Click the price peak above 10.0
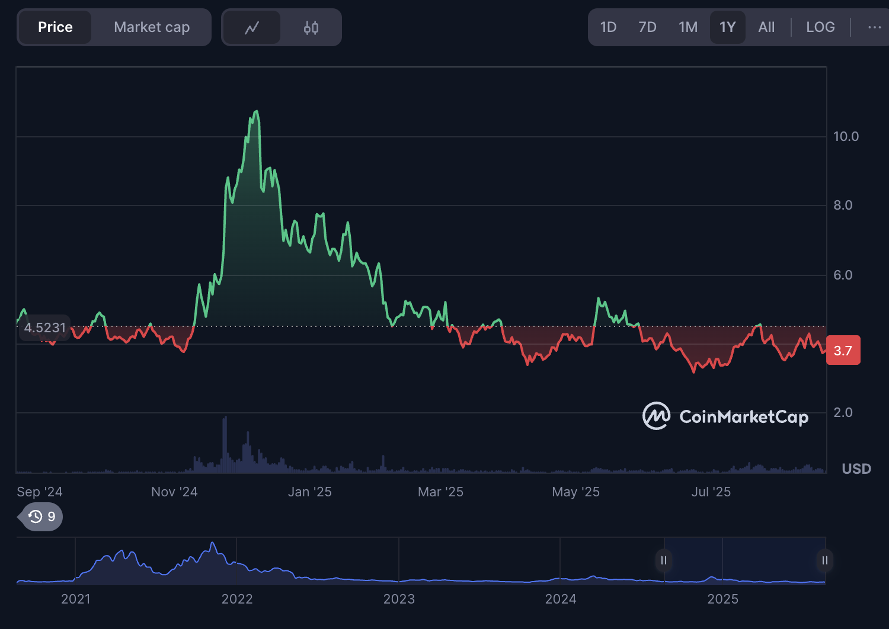Screen dimensions: 889x629 256,111
